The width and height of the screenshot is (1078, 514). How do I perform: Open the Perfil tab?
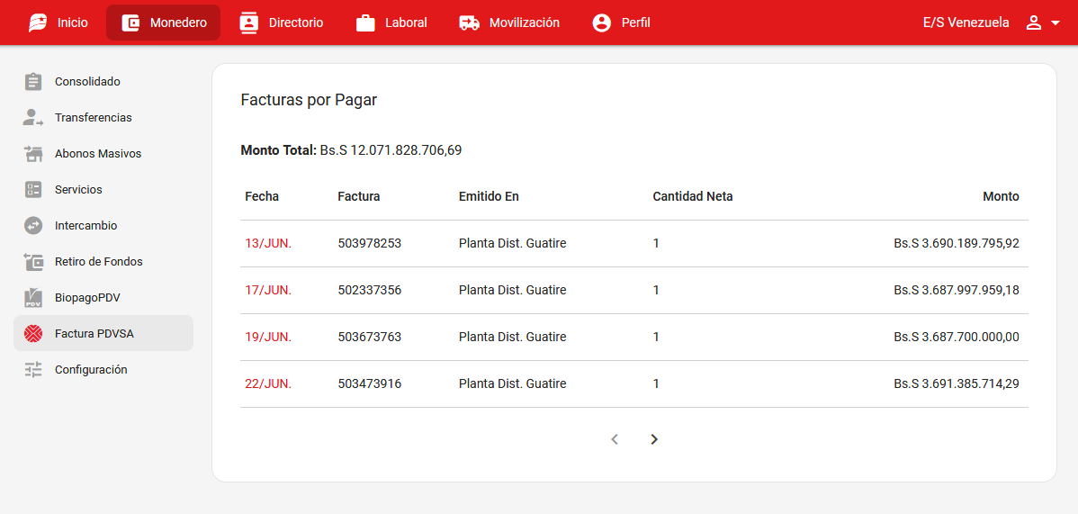pos(621,23)
